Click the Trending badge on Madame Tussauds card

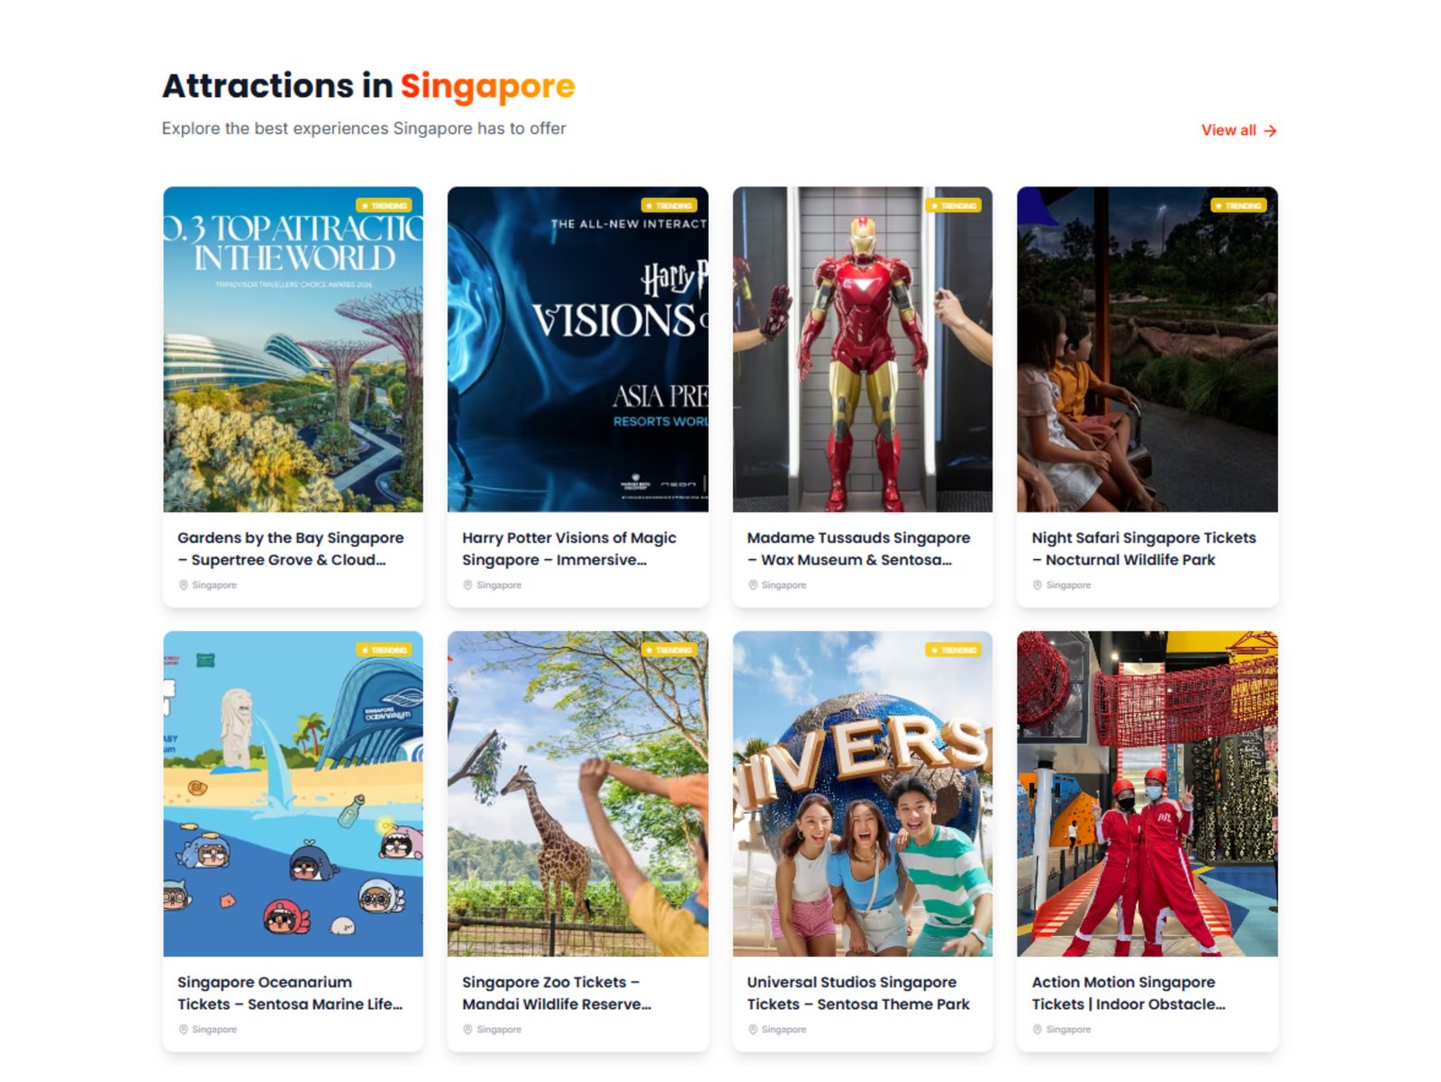tap(954, 205)
